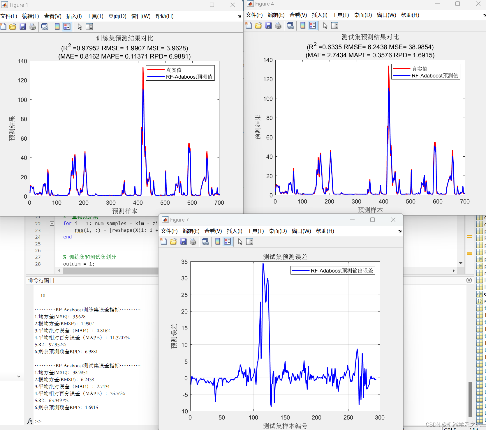The image size is (486, 430).
Task: Click Figure 4 legend entry 真实值
Action: (x=410, y=69)
